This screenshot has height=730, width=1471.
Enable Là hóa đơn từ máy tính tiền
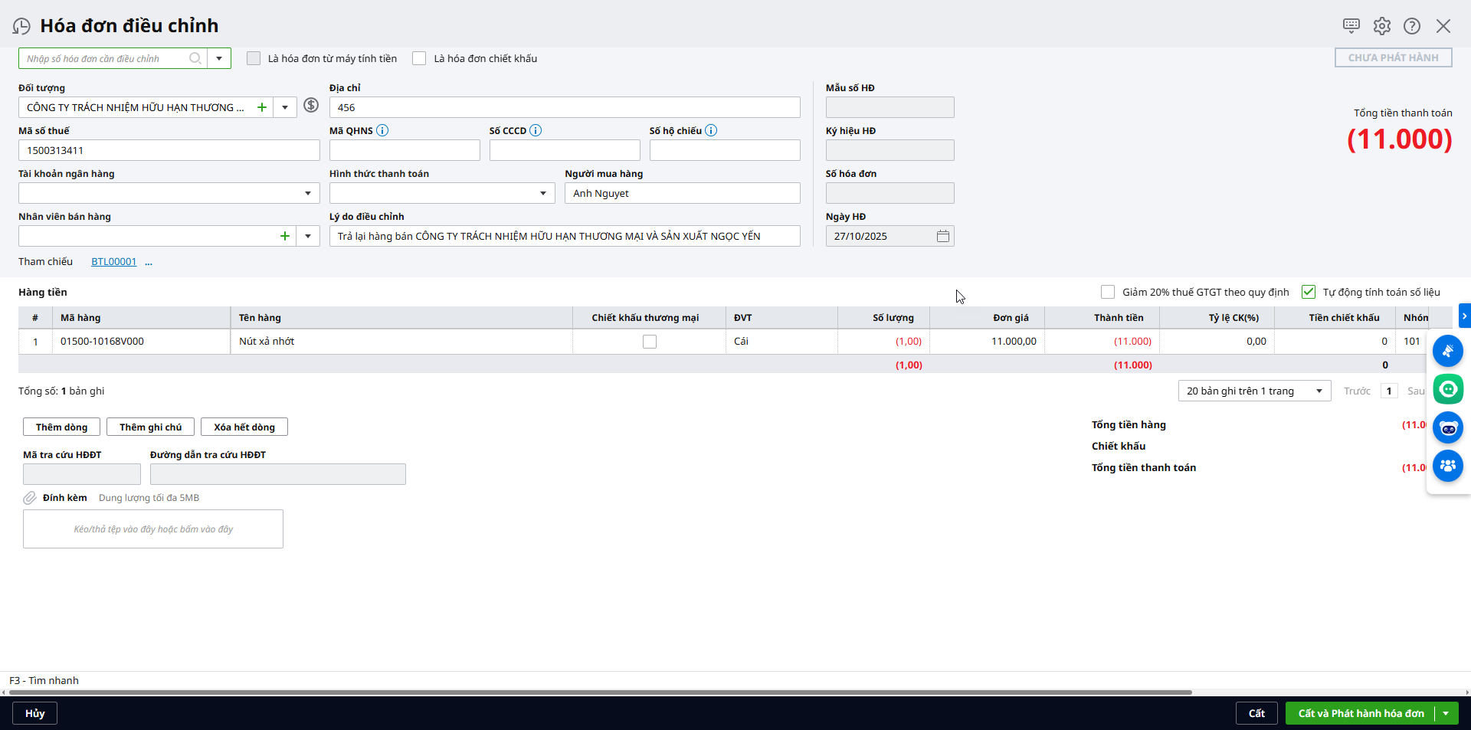click(x=254, y=59)
